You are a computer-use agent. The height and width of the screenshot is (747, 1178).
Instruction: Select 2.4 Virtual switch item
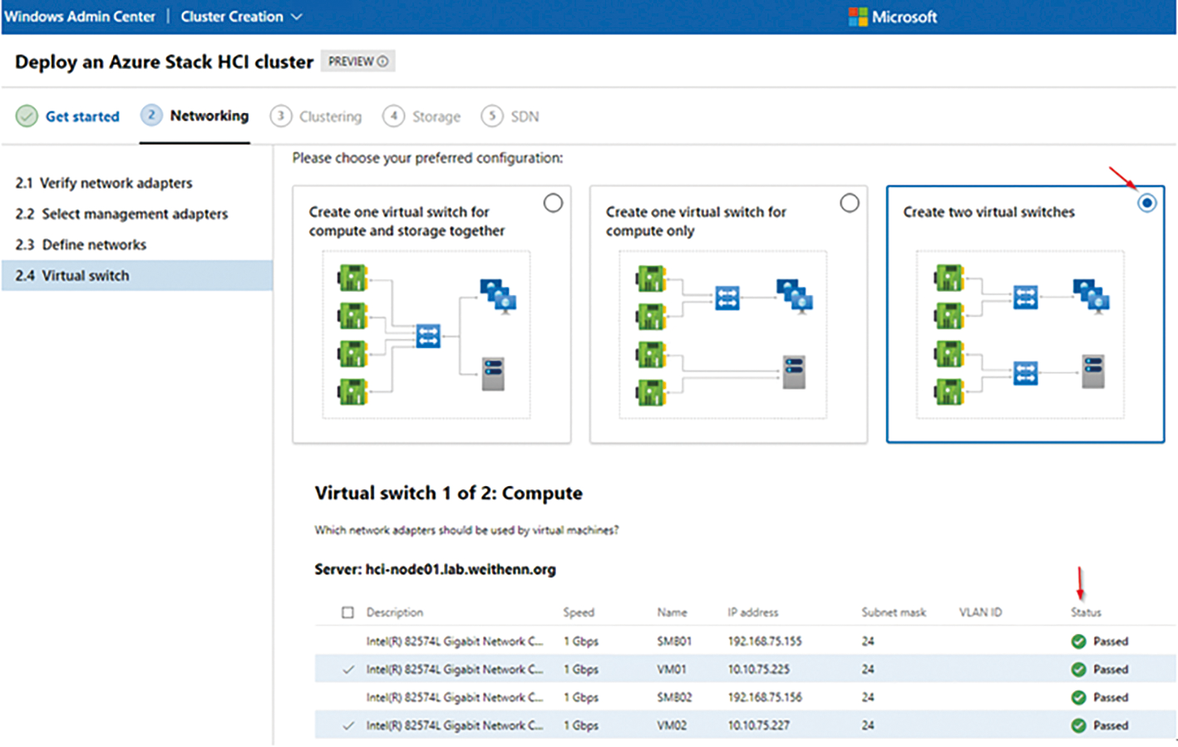pos(137,275)
